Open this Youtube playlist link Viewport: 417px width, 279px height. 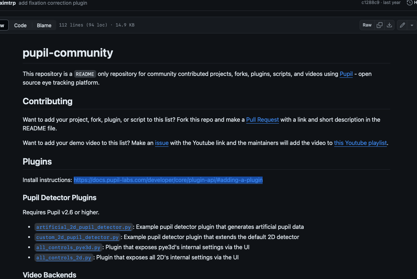click(360, 143)
